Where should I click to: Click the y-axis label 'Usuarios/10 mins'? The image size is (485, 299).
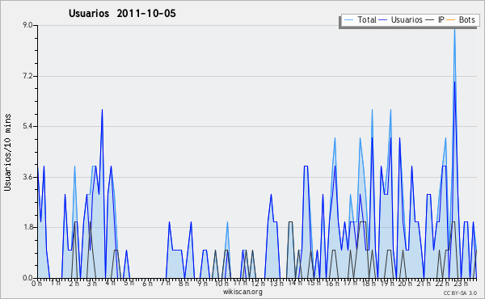[7, 153]
